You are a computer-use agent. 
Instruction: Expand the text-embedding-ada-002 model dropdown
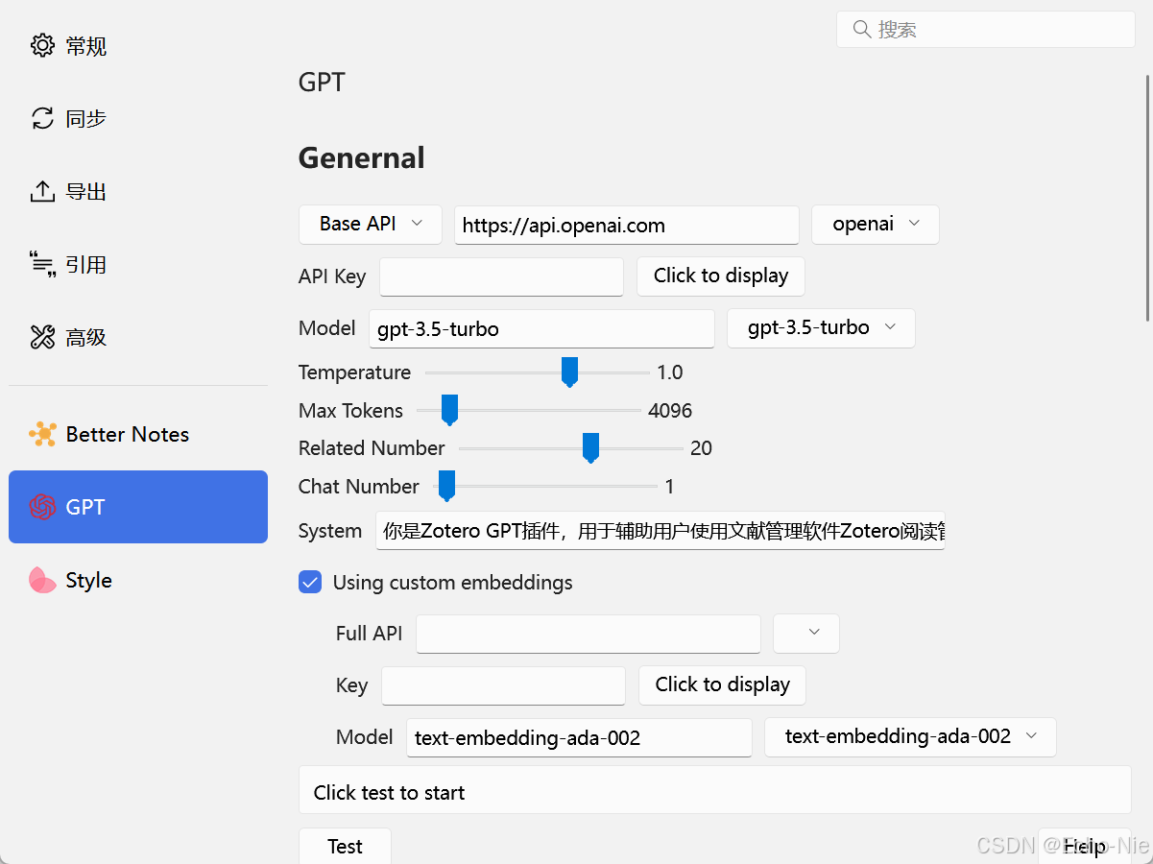(x=910, y=736)
